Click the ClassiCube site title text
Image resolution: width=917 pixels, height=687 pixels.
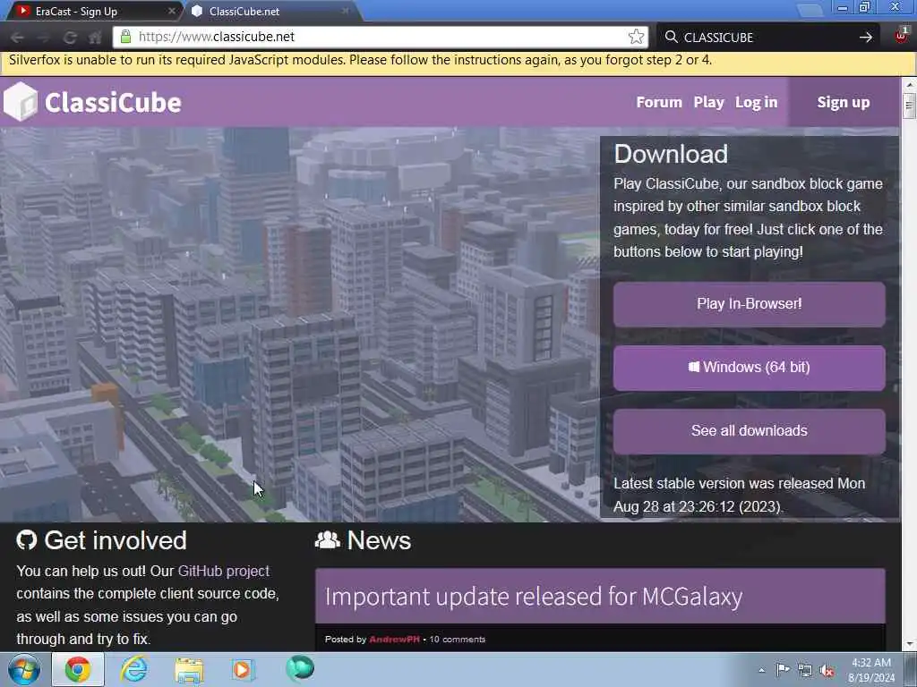tap(113, 102)
